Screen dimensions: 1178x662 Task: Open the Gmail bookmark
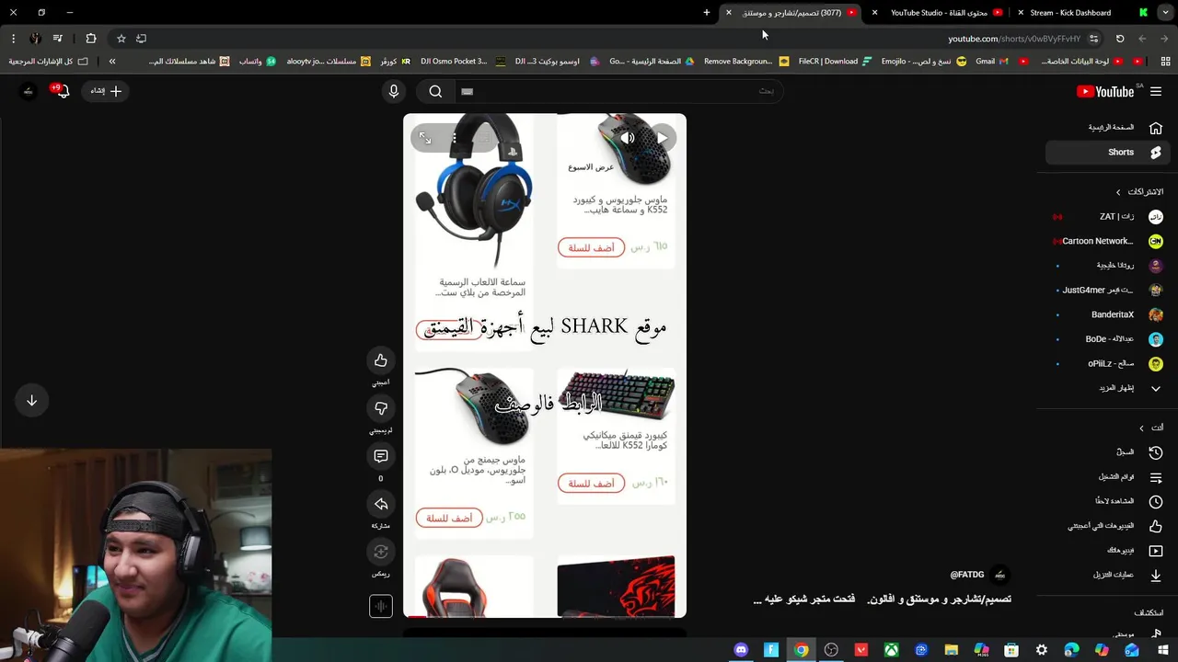[x=992, y=62]
